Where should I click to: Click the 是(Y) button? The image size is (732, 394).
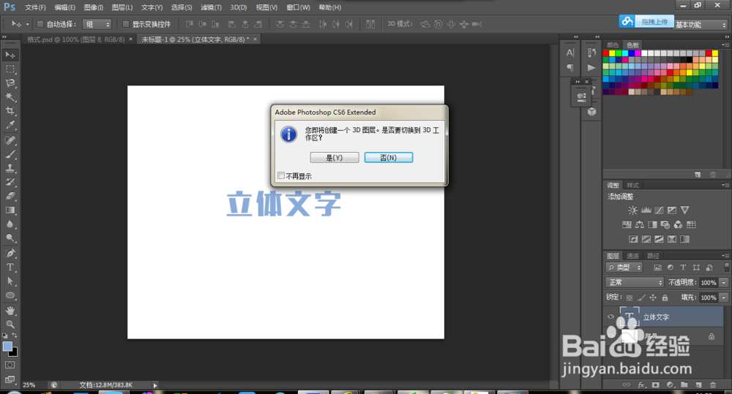point(335,158)
